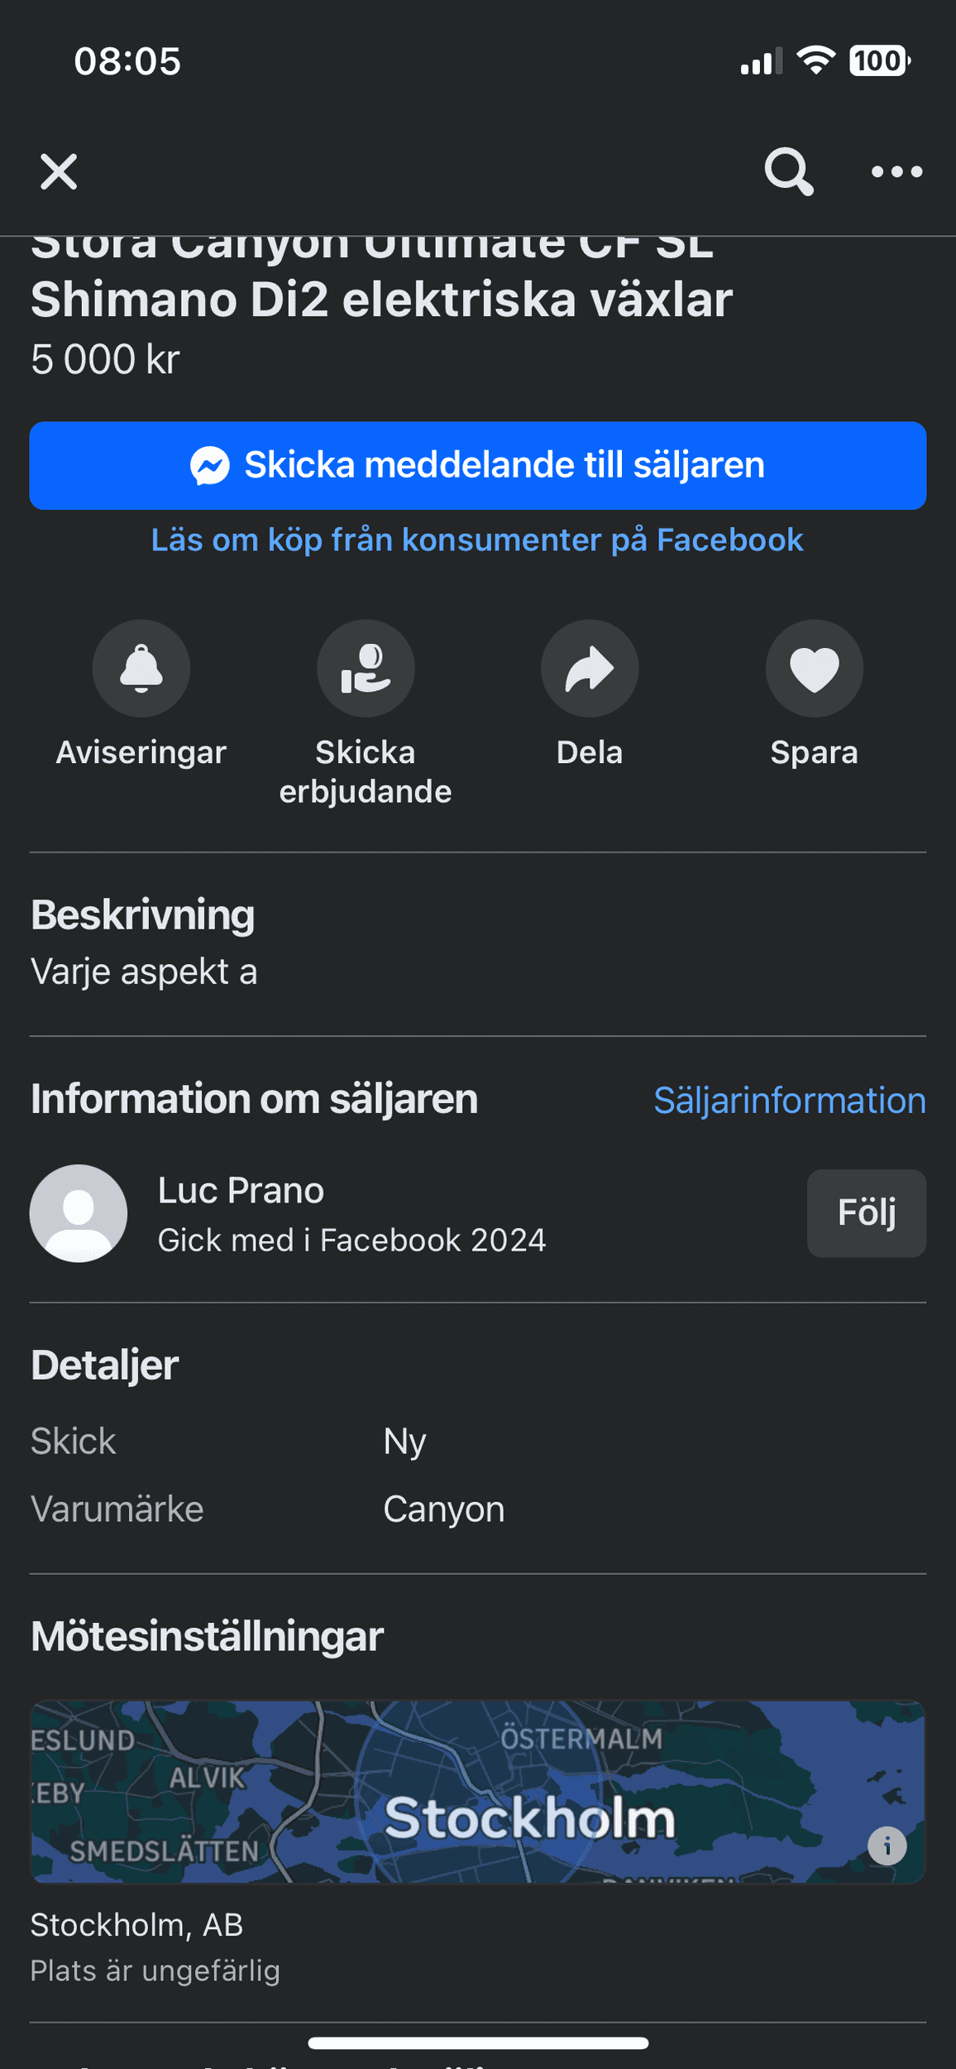Tap the Stockholm, AB location text
The height and width of the screenshot is (2069, 956).
click(x=136, y=1925)
